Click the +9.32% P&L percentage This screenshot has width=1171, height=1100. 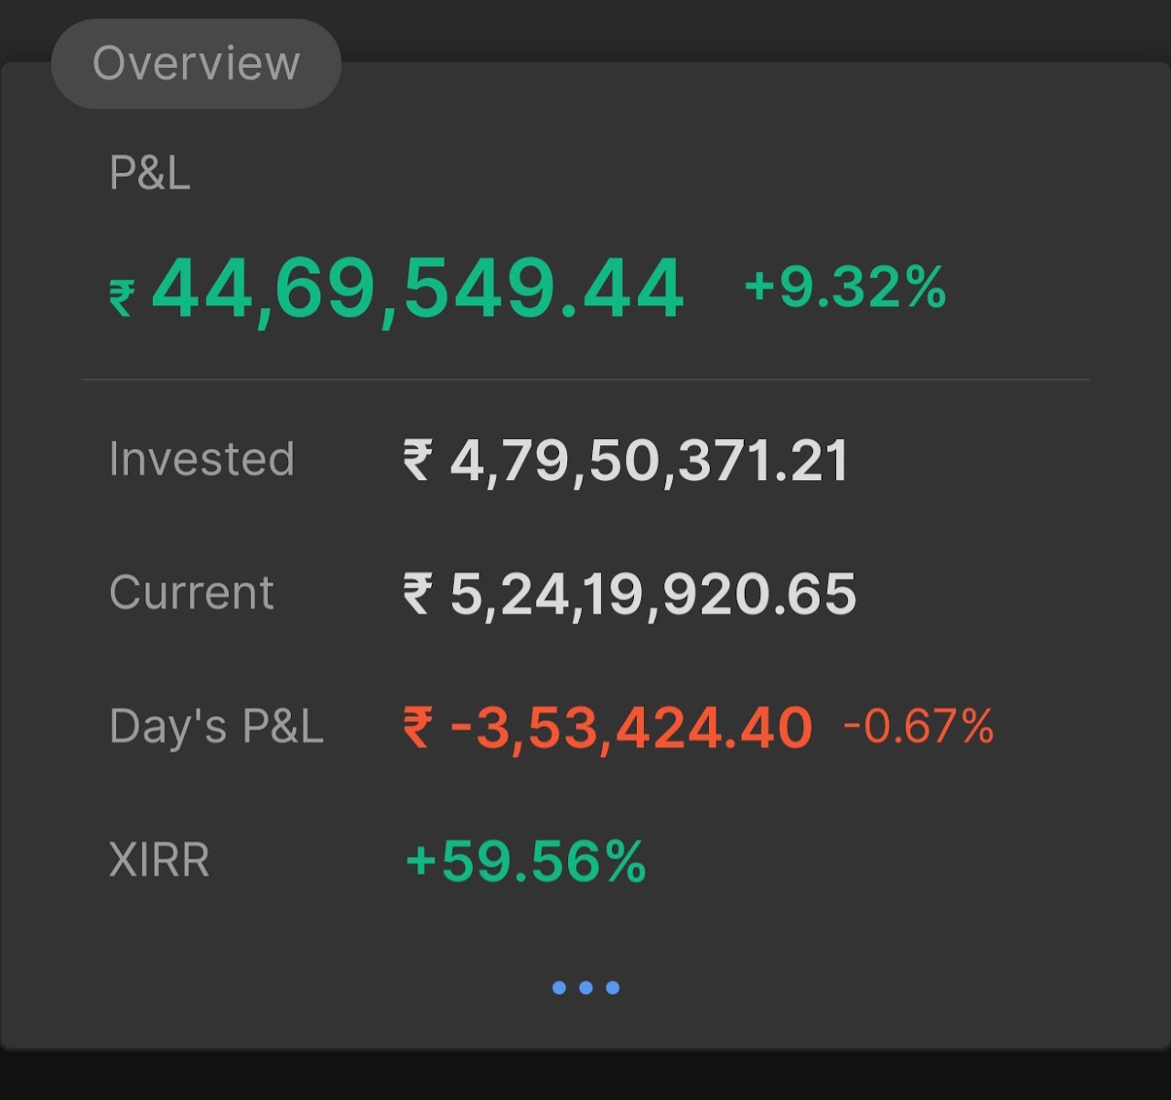click(845, 287)
